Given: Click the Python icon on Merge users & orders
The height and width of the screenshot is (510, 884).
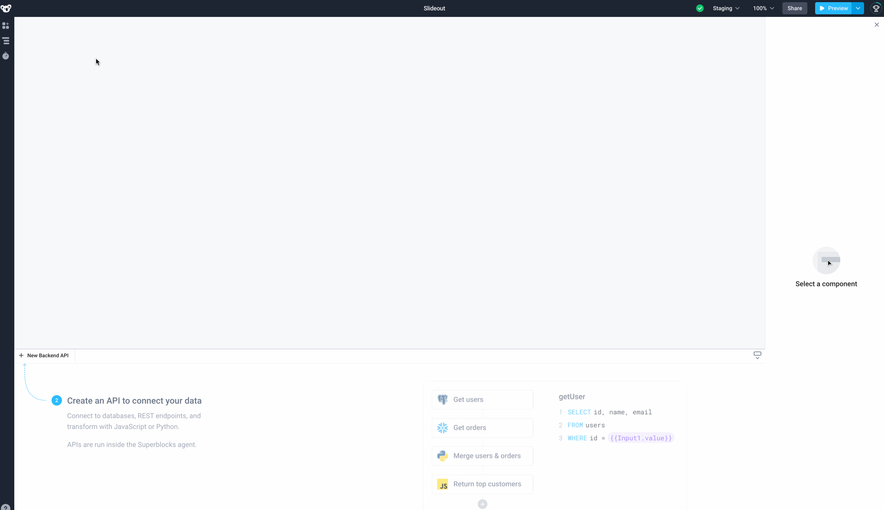Looking at the screenshot, I should pos(442,455).
